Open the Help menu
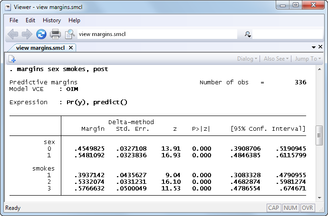 click(x=74, y=20)
